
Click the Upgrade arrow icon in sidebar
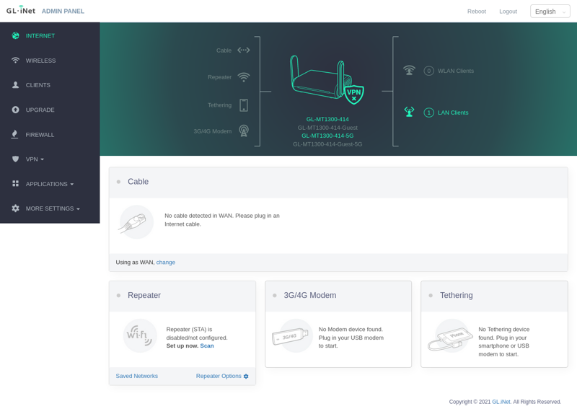tap(15, 110)
